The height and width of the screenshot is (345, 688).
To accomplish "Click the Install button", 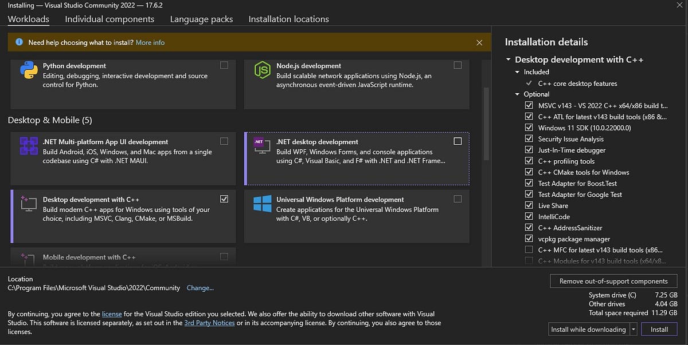I will 659,330.
